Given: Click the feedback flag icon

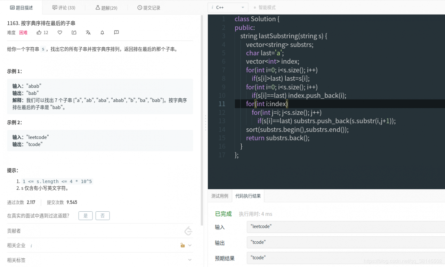Looking at the screenshot, I should coord(116,32).
